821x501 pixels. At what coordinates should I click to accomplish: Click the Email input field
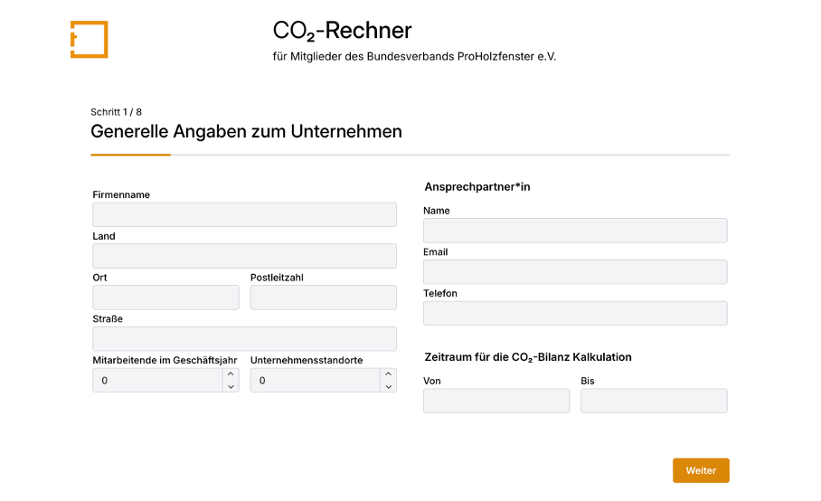pyautogui.click(x=575, y=271)
